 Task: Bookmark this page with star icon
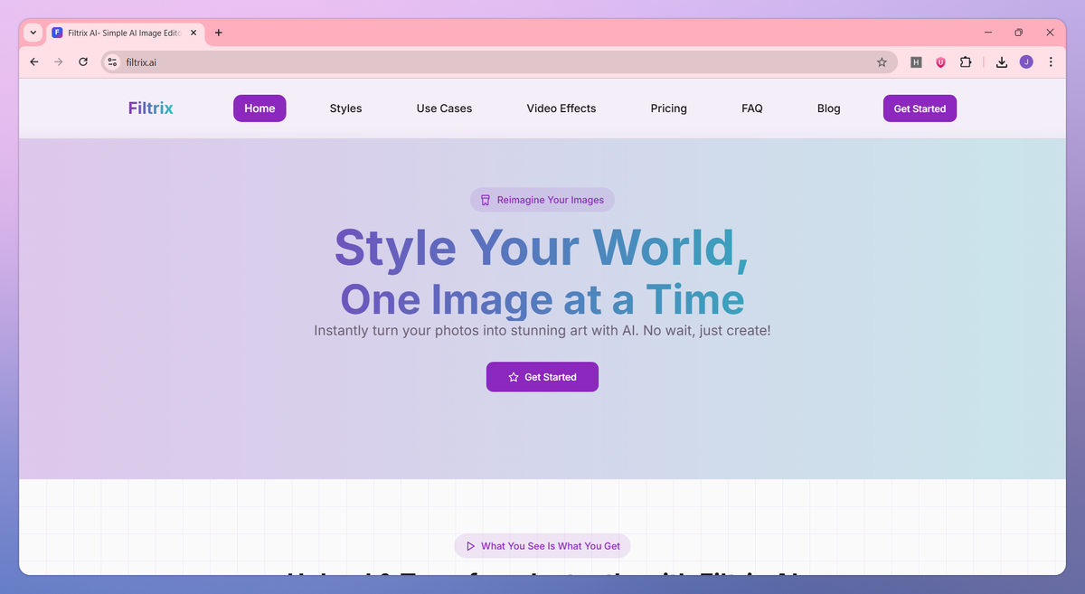pos(882,62)
